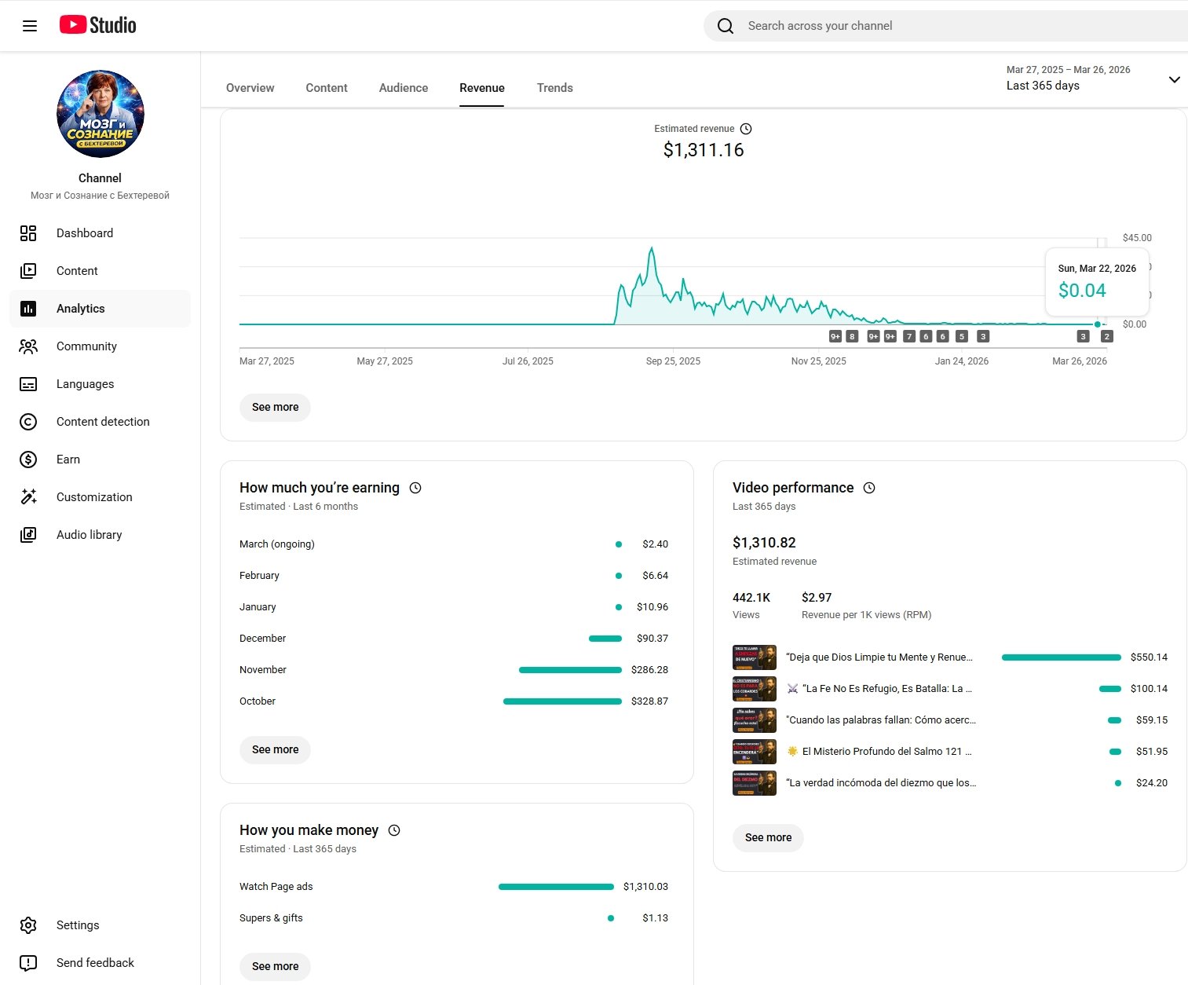Image resolution: width=1188 pixels, height=985 pixels.
Task: Open Settings in the sidebar
Action: (78, 925)
